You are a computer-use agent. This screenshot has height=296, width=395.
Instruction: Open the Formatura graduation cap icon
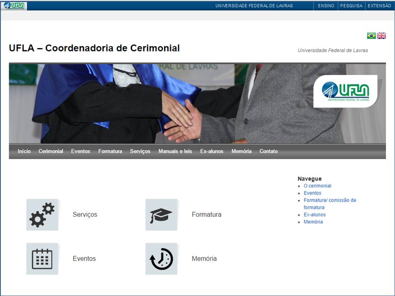[161, 215]
